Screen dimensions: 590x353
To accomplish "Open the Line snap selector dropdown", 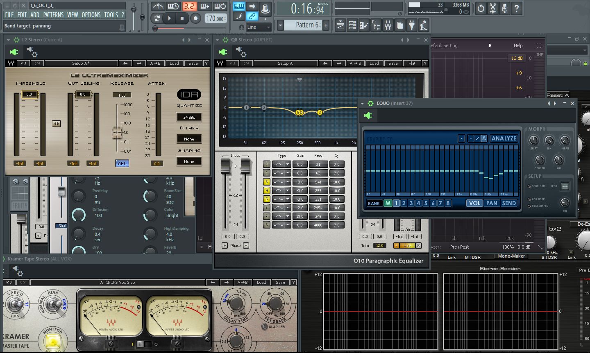I will point(259,27).
